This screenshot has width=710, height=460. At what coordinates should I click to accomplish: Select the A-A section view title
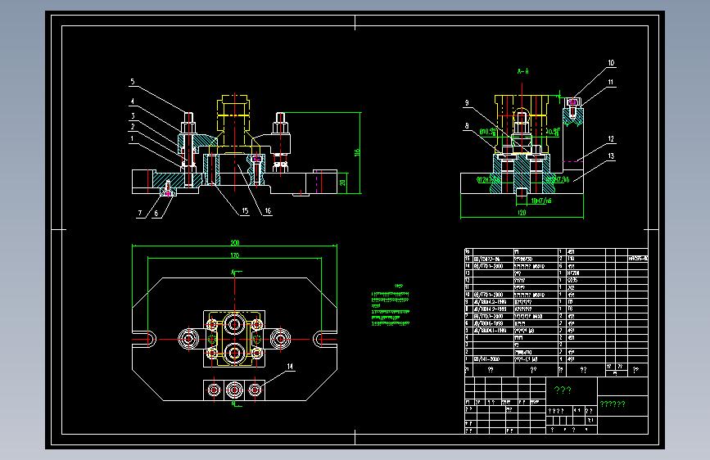(523, 71)
